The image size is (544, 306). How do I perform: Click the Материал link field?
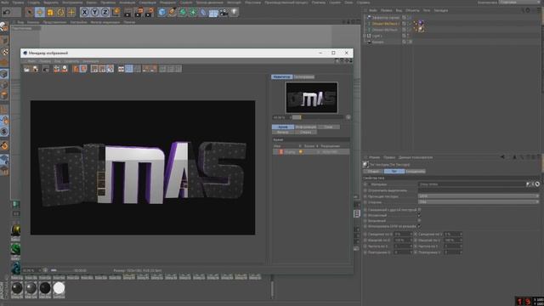(x=472, y=184)
